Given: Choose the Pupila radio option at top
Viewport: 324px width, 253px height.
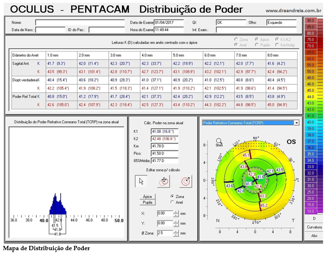Looking at the screenshot, I should tap(257, 45).
